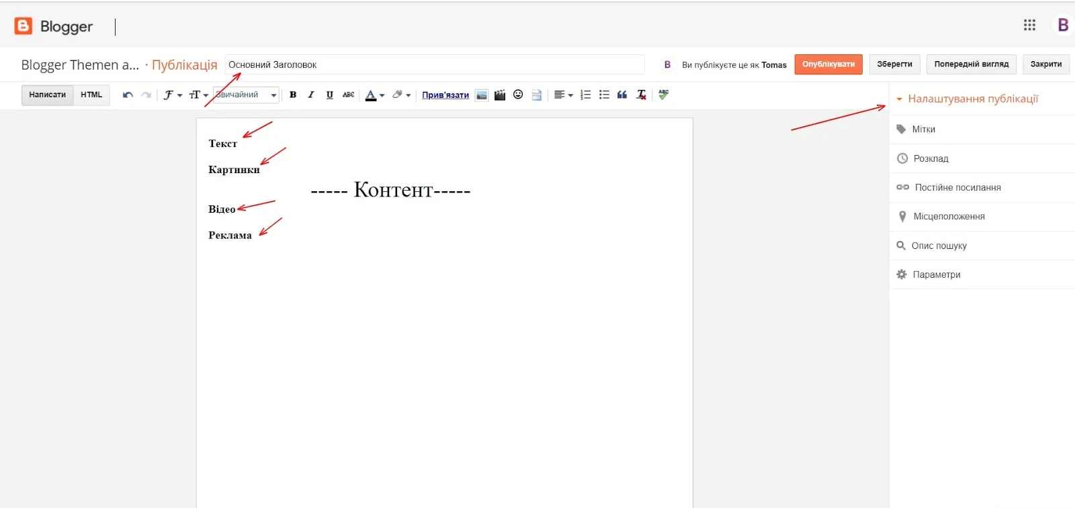Apply bulleted list formatting
1075x508 pixels.
click(604, 95)
